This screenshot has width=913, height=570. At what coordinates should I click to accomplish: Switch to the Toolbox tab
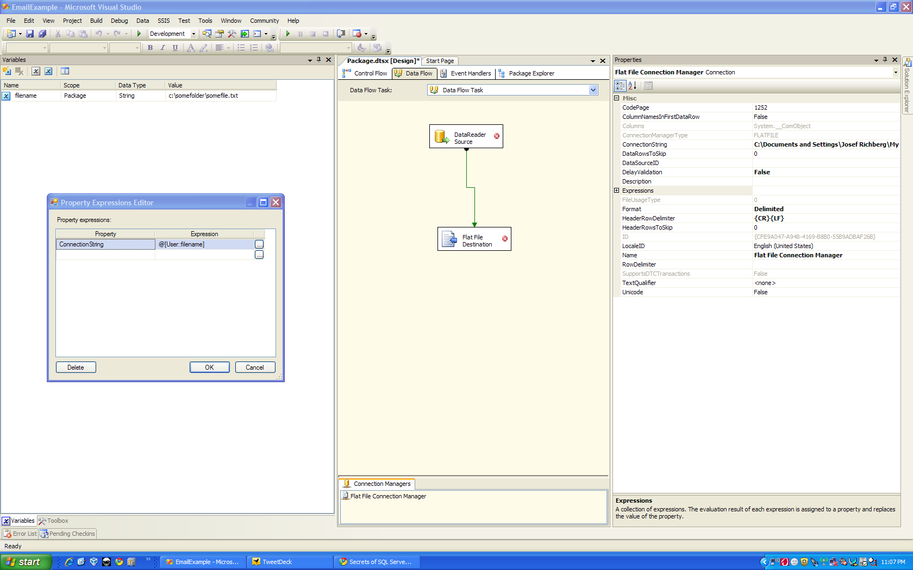[53, 521]
